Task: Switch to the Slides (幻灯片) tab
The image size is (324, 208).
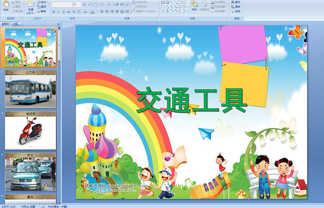Action: (5, 24)
